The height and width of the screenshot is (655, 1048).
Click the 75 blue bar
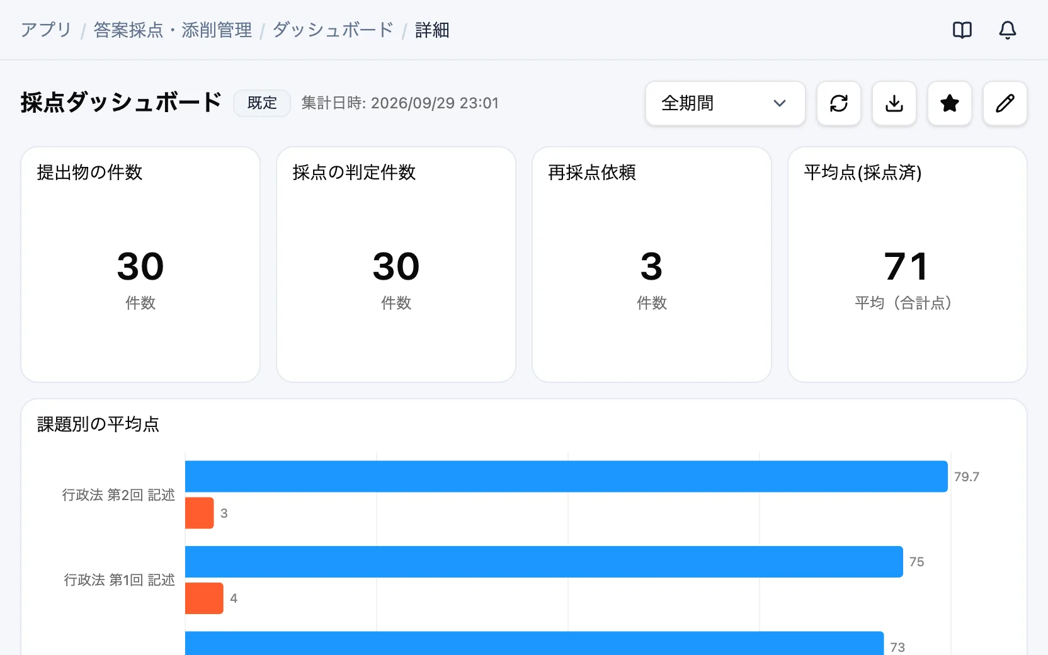pyautogui.click(x=544, y=562)
